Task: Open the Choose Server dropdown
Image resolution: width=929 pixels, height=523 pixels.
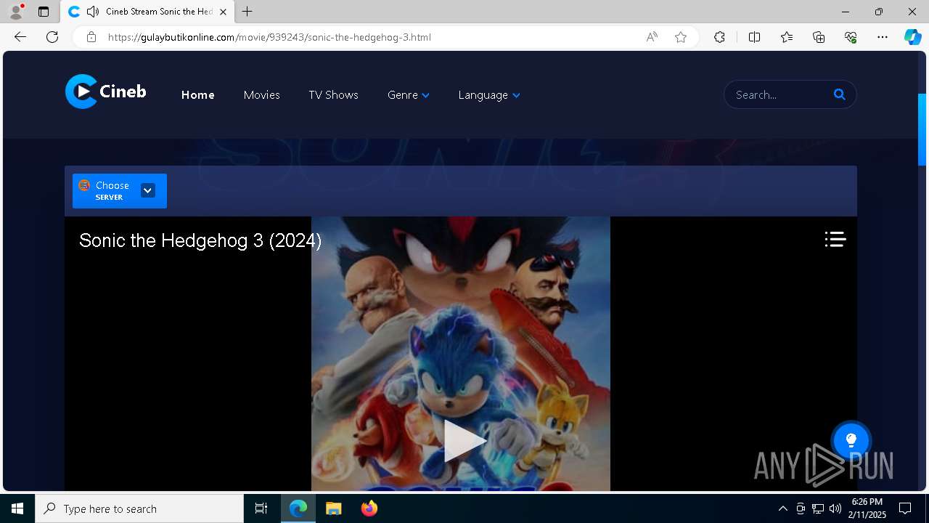Action: pyautogui.click(x=120, y=191)
